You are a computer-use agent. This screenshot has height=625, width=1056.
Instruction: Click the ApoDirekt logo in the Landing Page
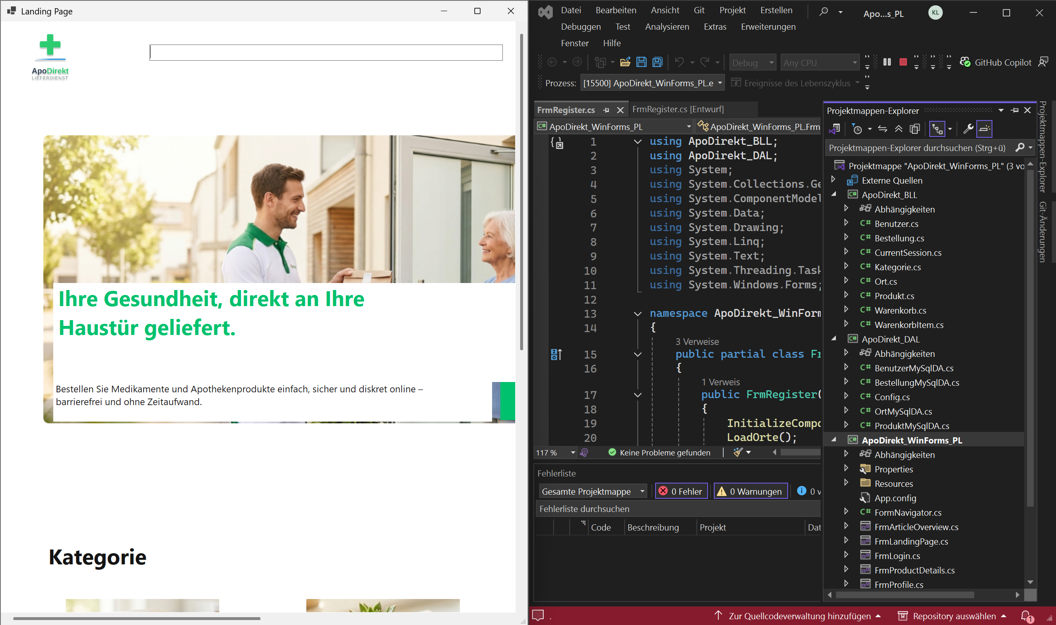pyautogui.click(x=50, y=57)
